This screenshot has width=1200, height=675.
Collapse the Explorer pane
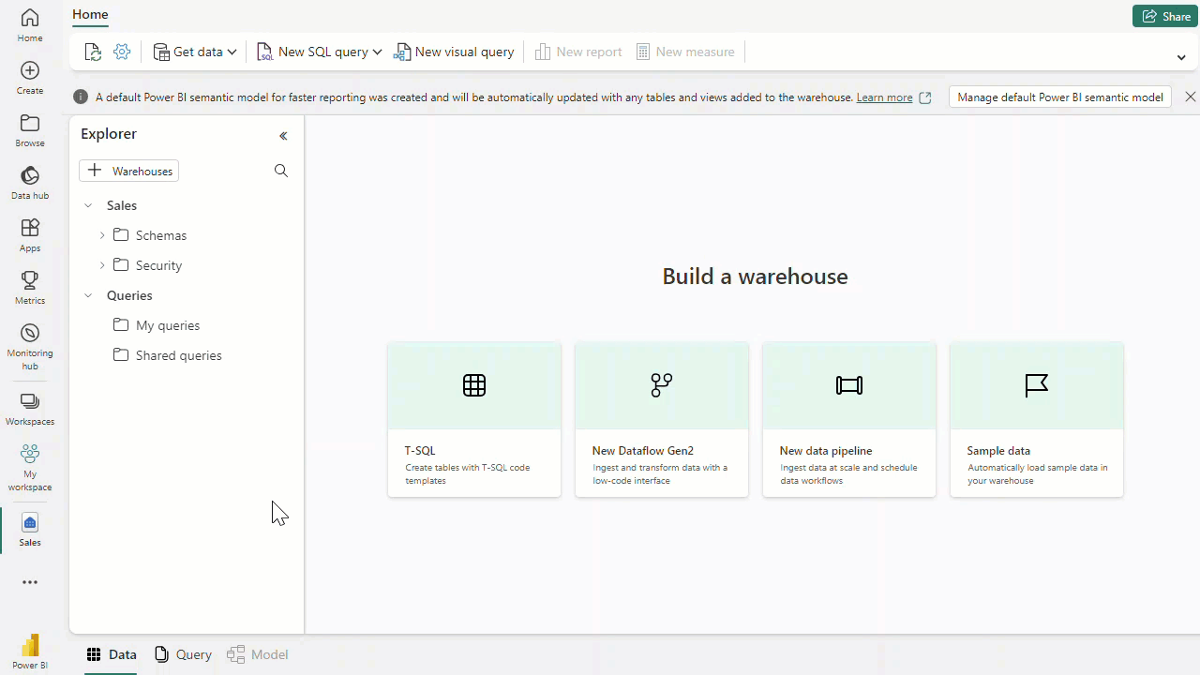[283, 136]
